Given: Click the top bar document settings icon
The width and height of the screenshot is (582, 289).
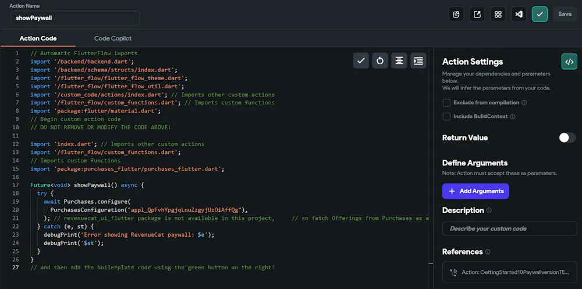Looking at the screenshot, I should click(x=456, y=14).
